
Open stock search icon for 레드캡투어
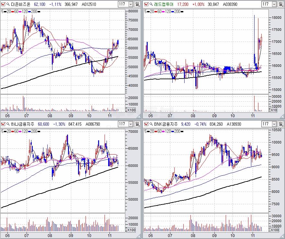[x=151, y=4]
